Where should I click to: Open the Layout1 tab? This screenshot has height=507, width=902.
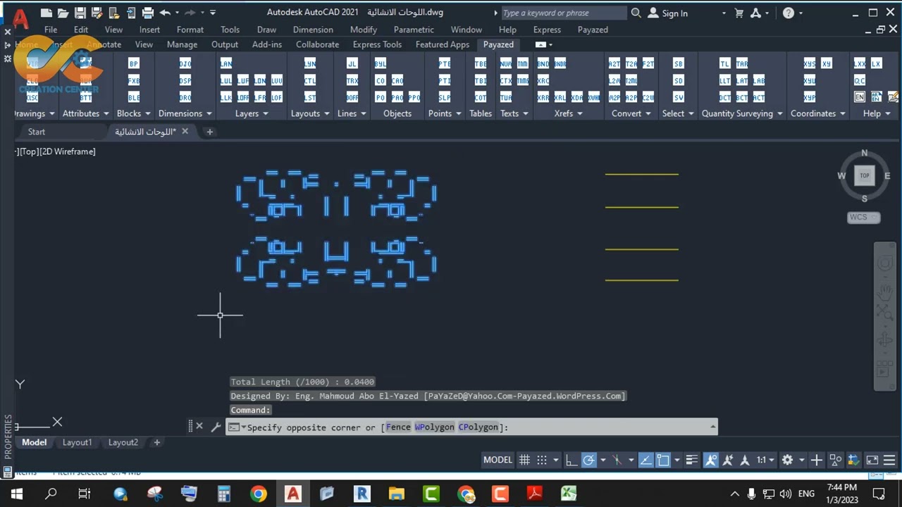point(77,442)
